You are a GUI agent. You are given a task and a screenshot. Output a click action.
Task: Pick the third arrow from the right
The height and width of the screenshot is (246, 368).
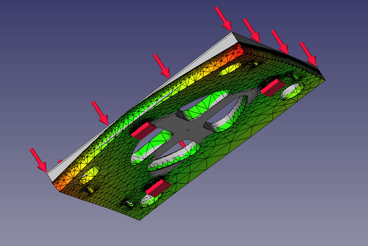(251, 30)
